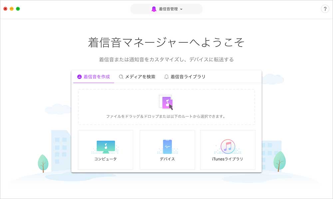Select the デバイス phone icon
This screenshot has width=333, height=199.
(x=167, y=147)
